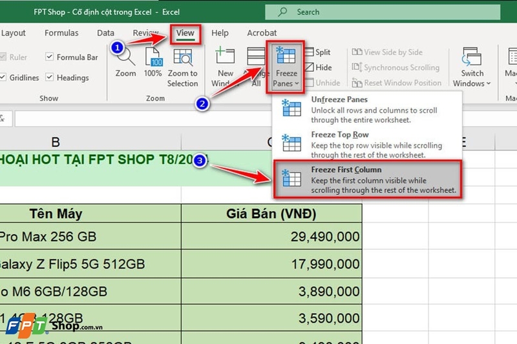Select Freeze First Column option
517x344 pixels.
tap(367, 179)
